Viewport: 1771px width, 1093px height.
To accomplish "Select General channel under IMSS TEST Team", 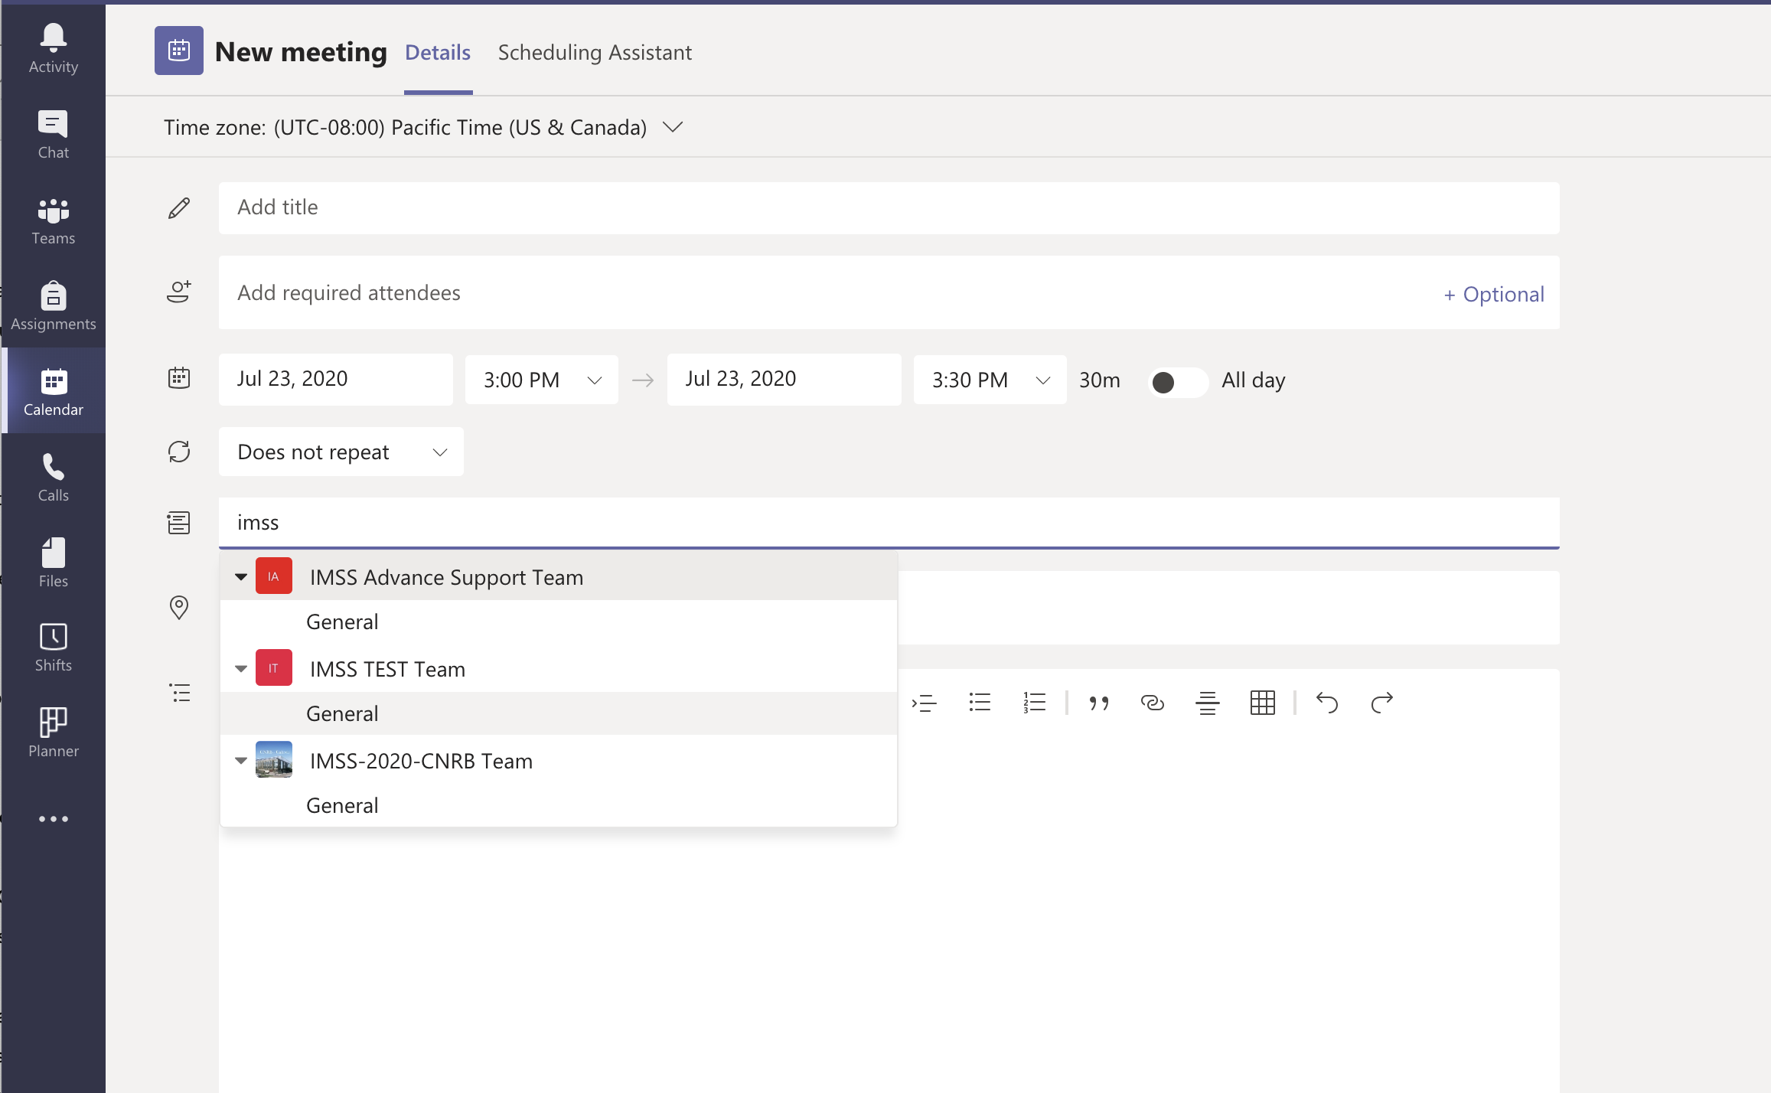I will 342,713.
